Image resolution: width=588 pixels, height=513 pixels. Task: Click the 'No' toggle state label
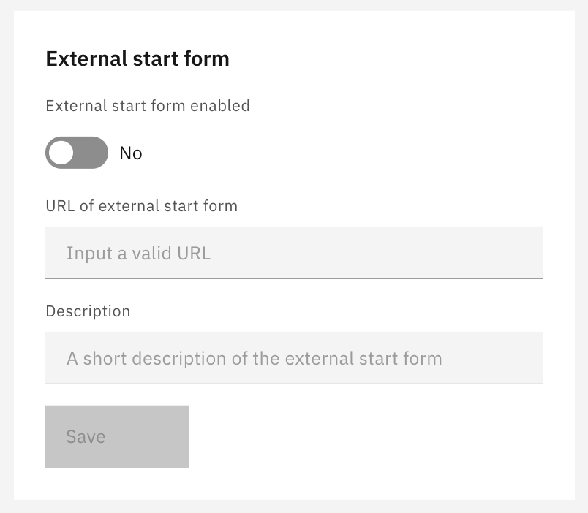pos(131,153)
